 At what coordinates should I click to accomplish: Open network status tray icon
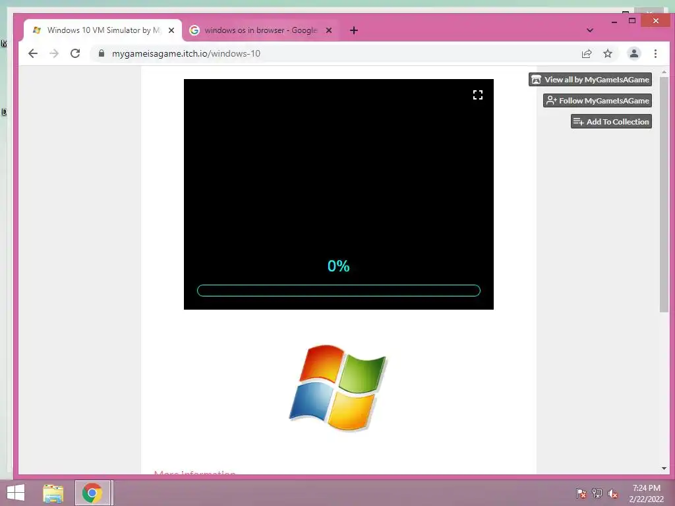(597, 493)
